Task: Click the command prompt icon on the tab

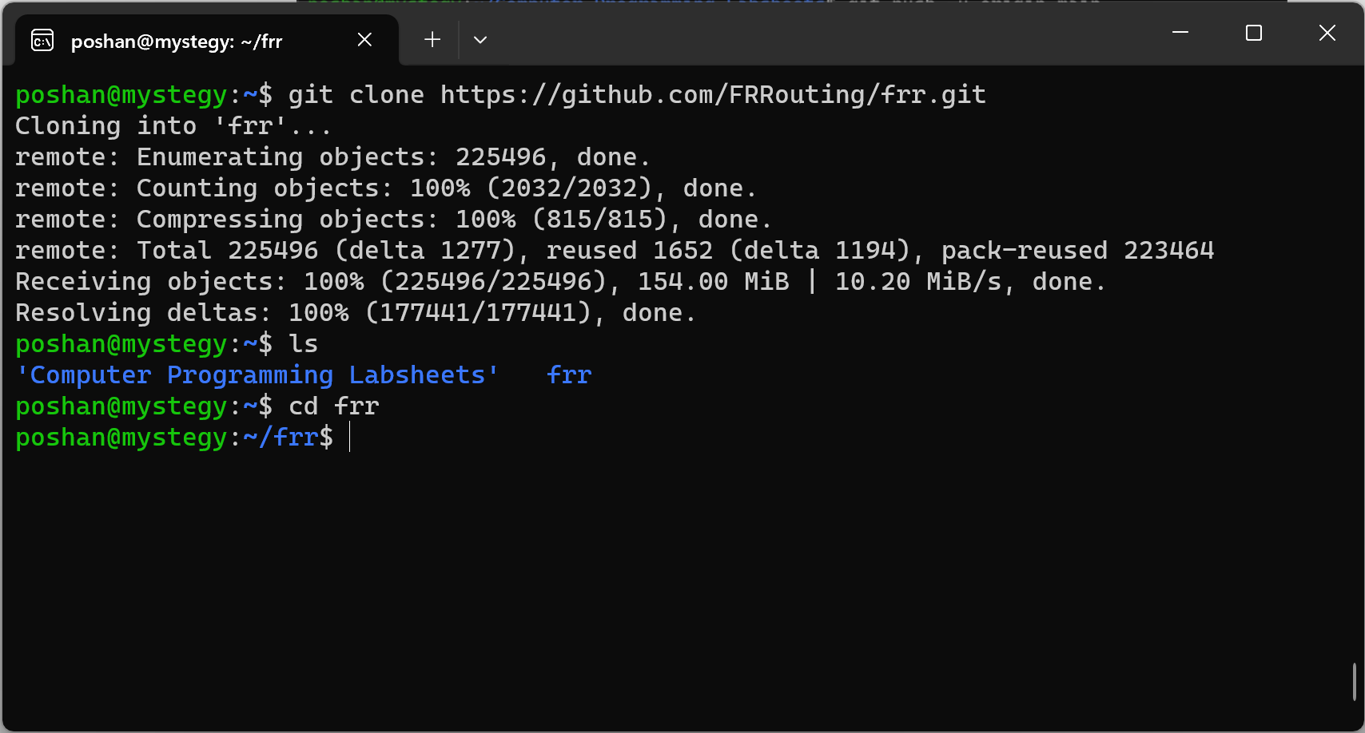Action: pos(42,39)
